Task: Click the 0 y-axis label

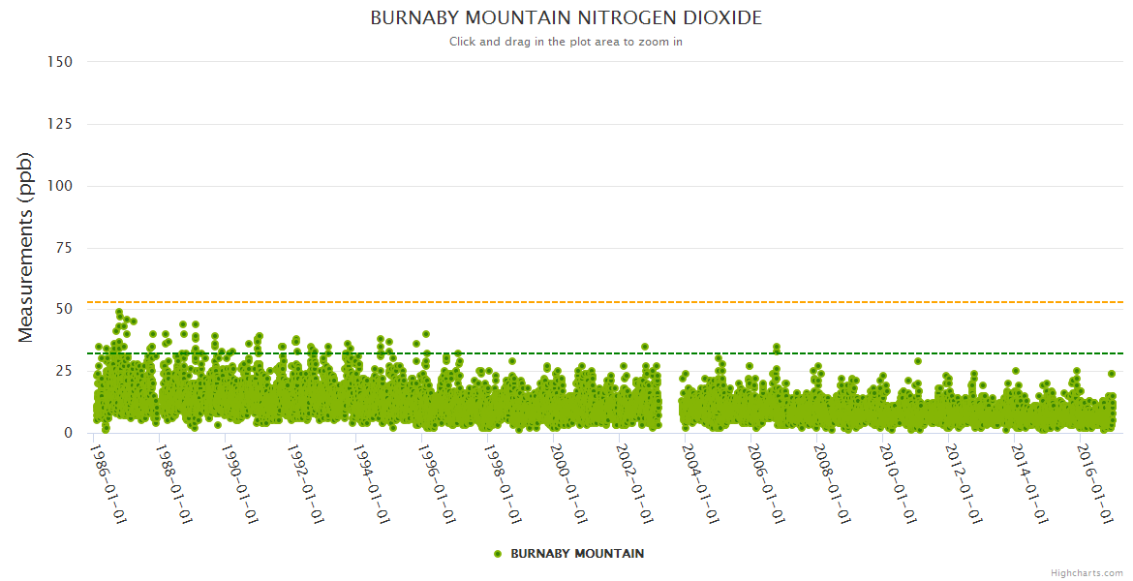Action: click(x=68, y=433)
